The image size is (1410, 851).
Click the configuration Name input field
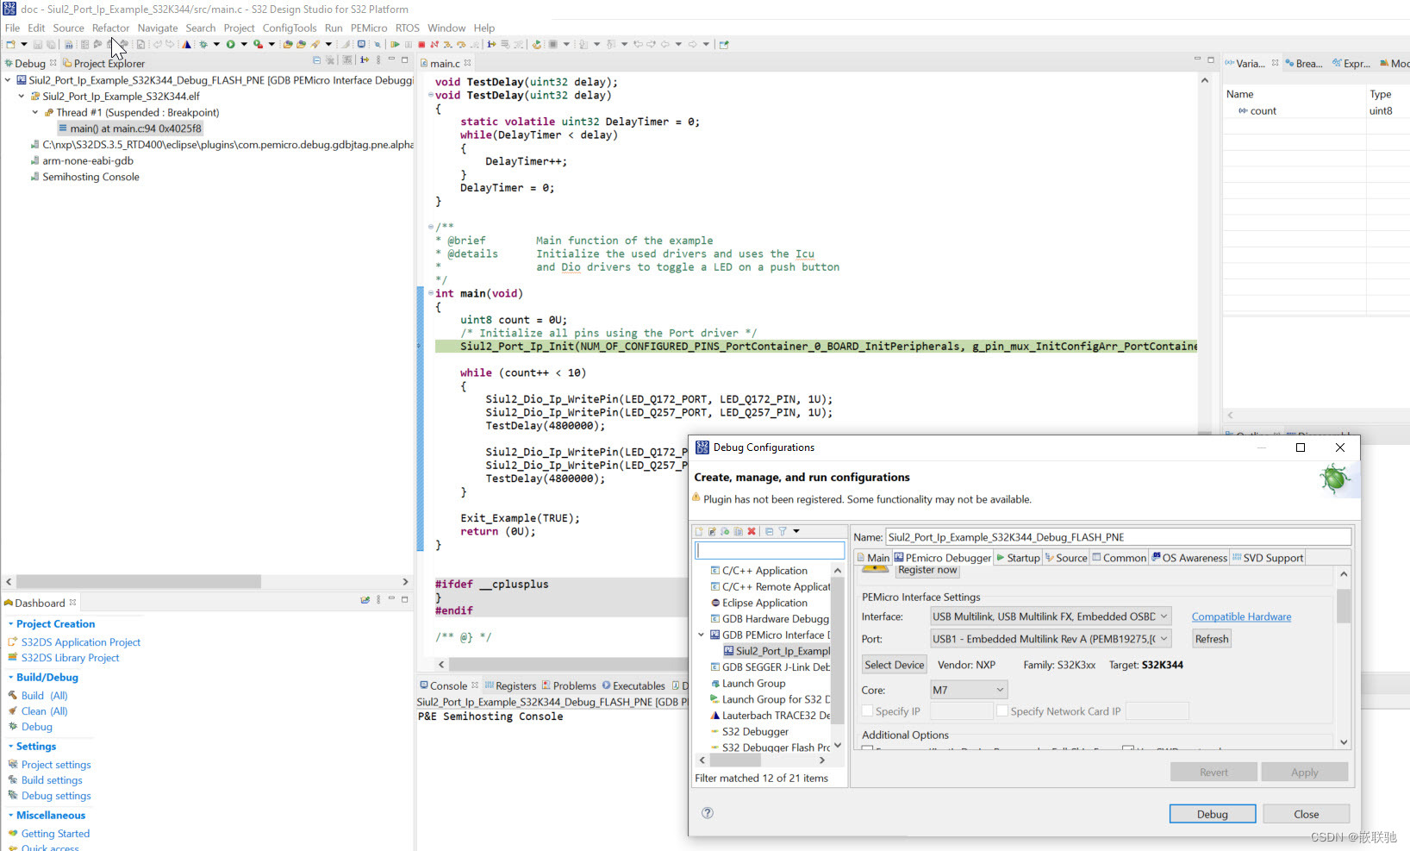pyautogui.click(x=1118, y=536)
